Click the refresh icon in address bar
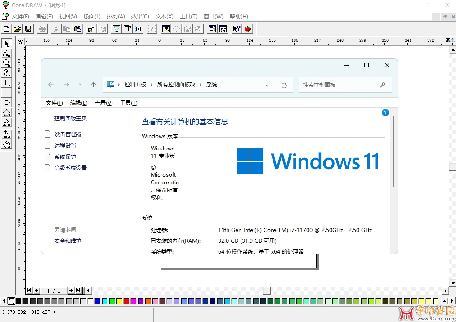This screenshot has height=322, width=456. point(284,85)
